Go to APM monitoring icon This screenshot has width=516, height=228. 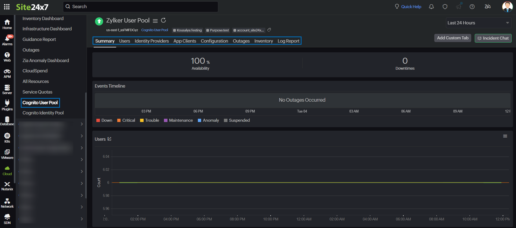(x=7, y=73)
